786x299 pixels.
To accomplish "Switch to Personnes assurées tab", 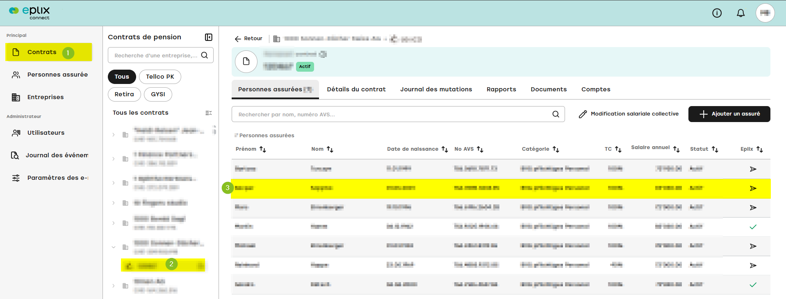I will pos(275,89).
